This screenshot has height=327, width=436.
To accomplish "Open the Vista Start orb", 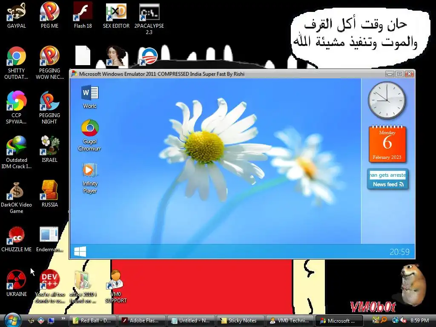I will click(12, 320).
